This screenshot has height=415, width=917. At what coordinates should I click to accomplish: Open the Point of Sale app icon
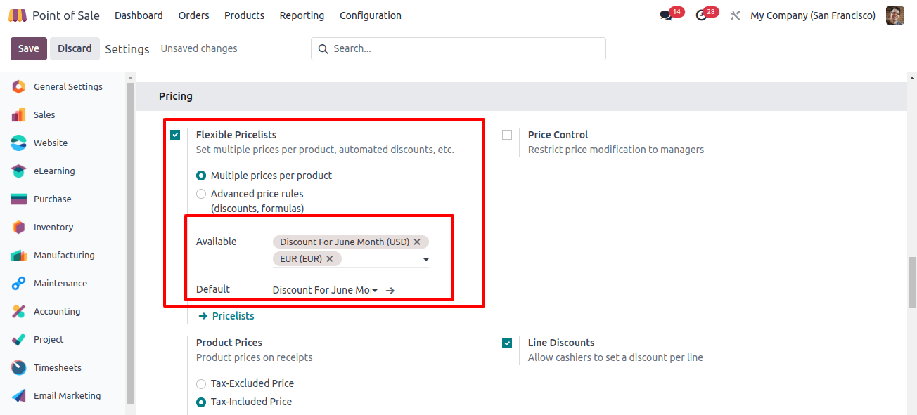(x=18, y=15)
